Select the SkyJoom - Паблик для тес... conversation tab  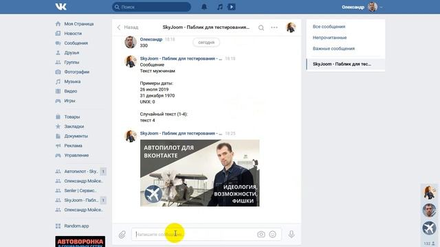[346, 64]
